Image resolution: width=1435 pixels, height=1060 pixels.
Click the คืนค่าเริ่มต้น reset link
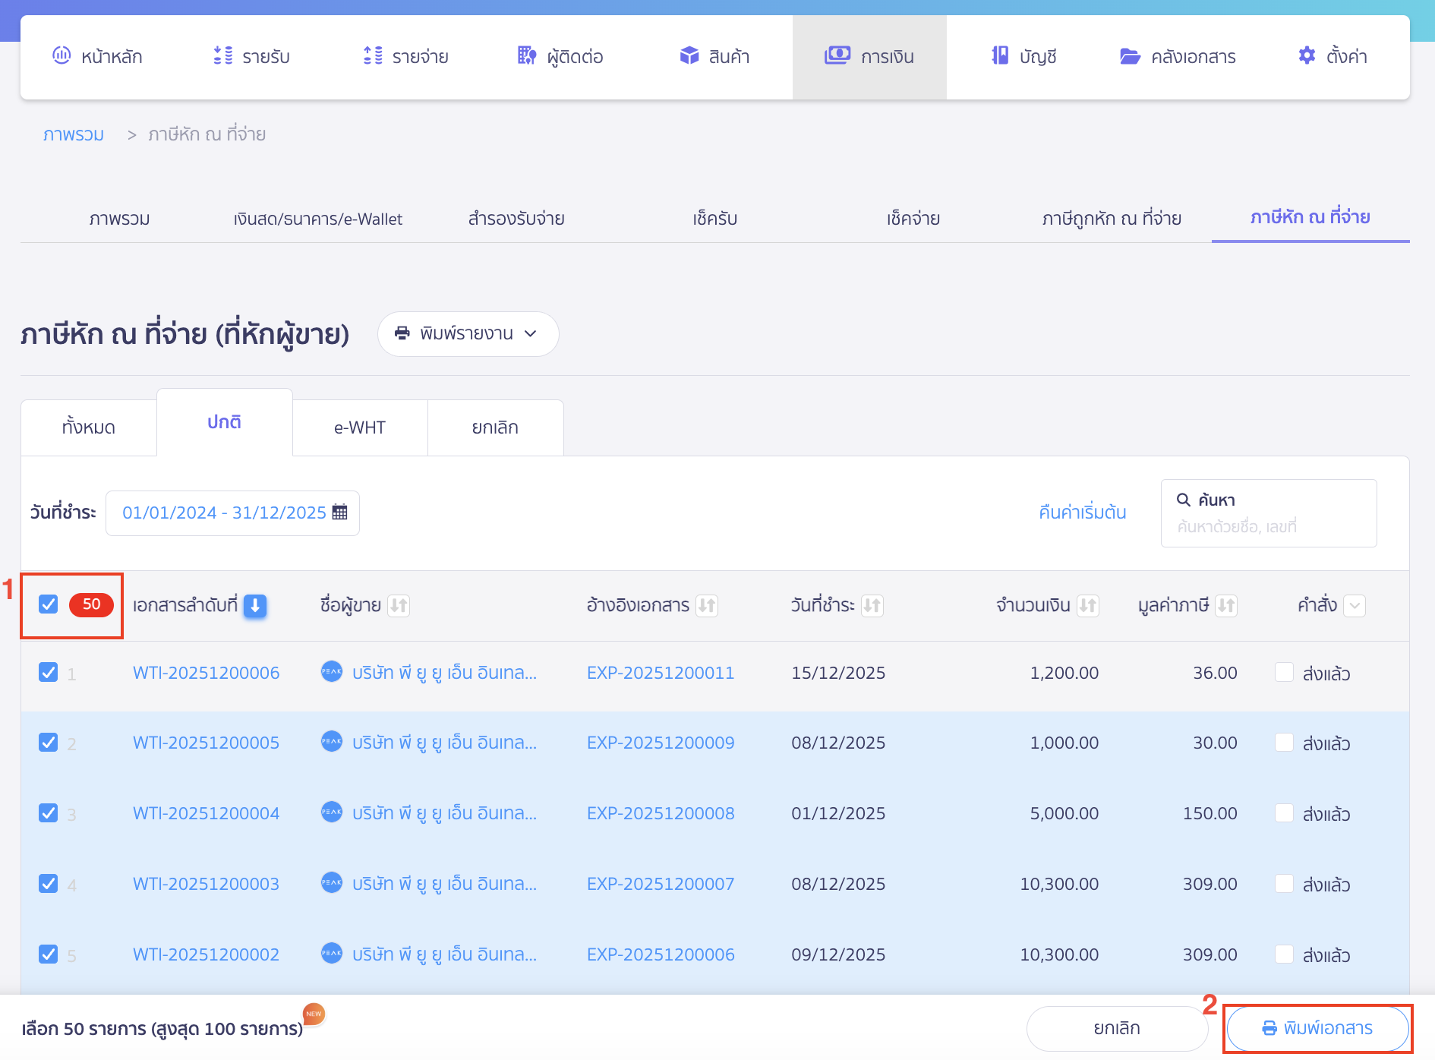1082,513
